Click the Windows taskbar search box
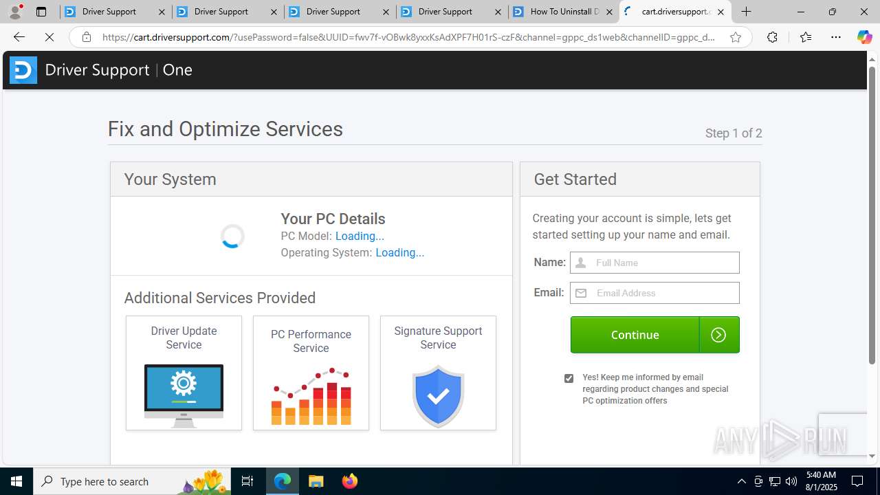Image resolution: width=880 pixels, height=495 pixels. 133,481
